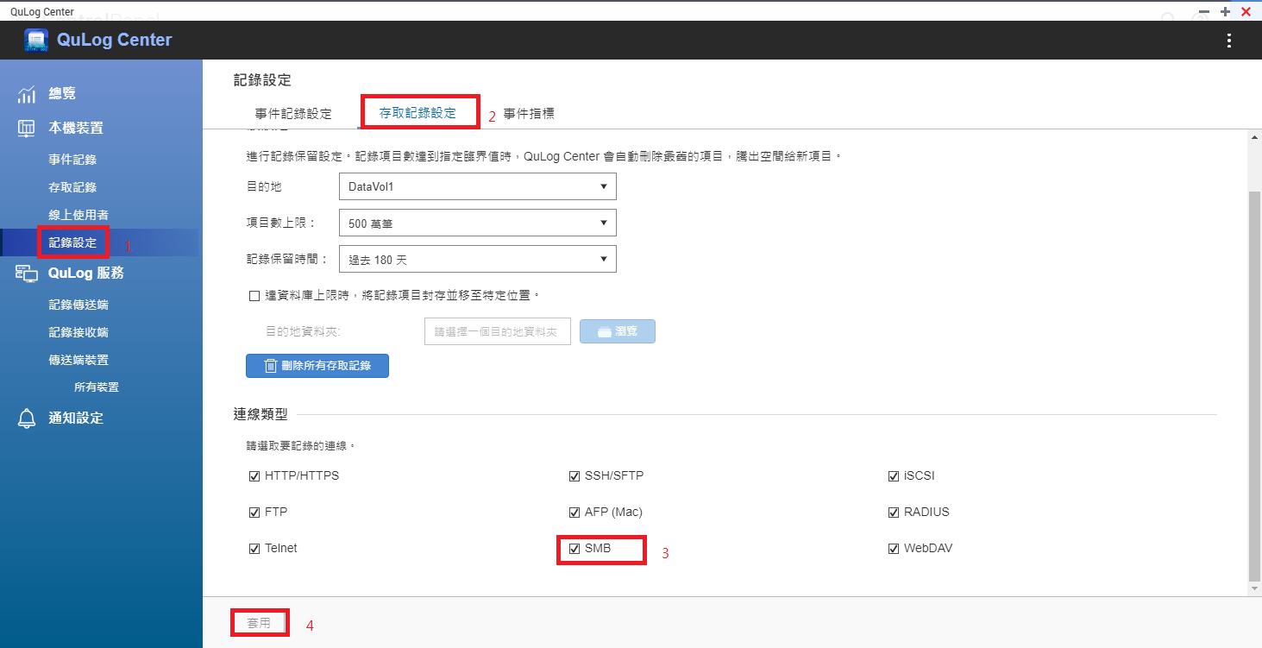Click the 瀏覽 browse button
This screenshot has width=1262, height=648.
tap(618, 331)
